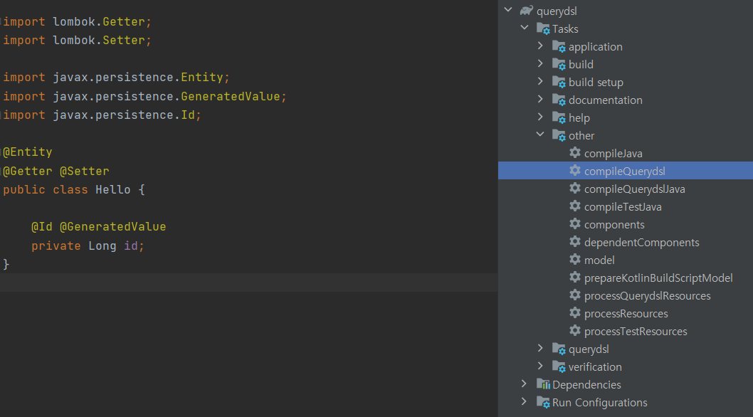The image size is (753, 417).
Task: Click gear icon next to processTestResources
Action: [x=575, y=330]
